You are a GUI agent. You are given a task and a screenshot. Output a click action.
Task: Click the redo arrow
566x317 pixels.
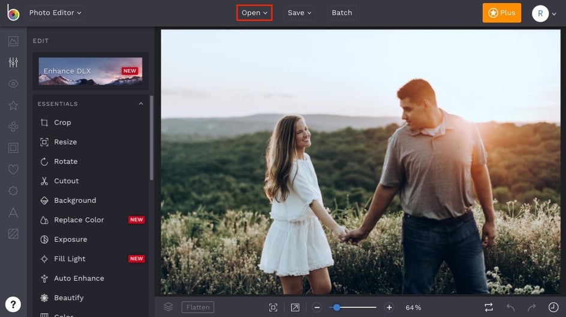pyautogui.click(x=532, y=307)
